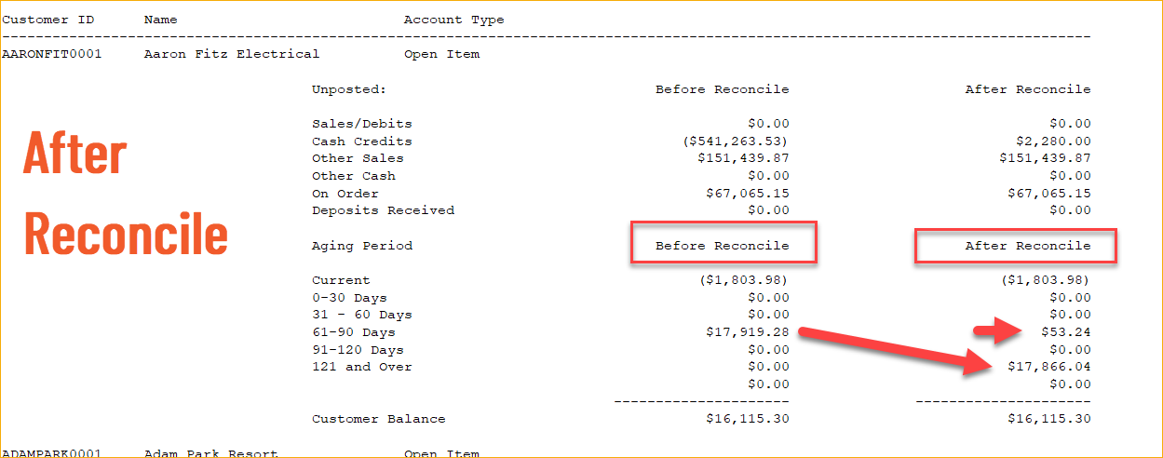The image size is (1163, 458).
Task: Select the $53.24 amount after reconcile
Action: (1068, 332)
